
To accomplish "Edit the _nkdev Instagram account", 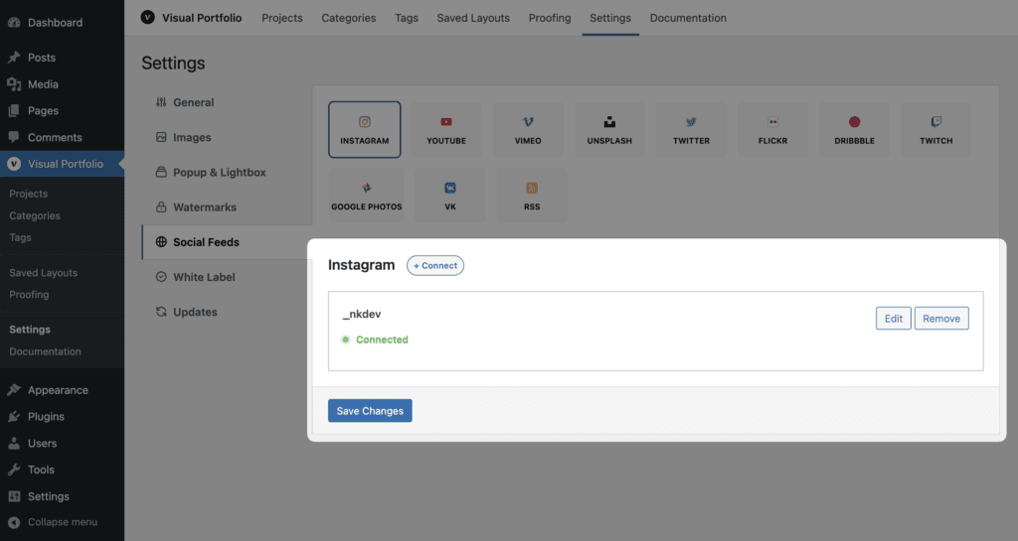I will 894,318.
